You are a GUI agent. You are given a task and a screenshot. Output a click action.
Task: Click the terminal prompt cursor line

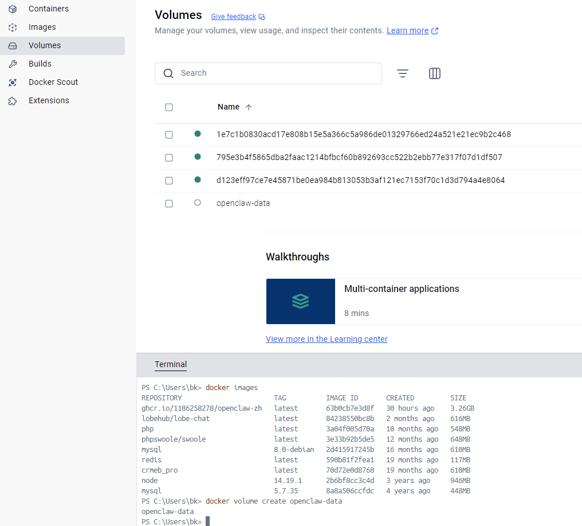click(x=175, y=521)
